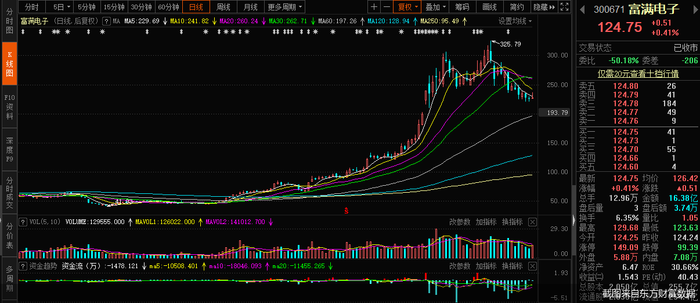This screenshot has height=303, width=700.
Task: Click 换指标 in VOL panel
Action: [513, 222]
